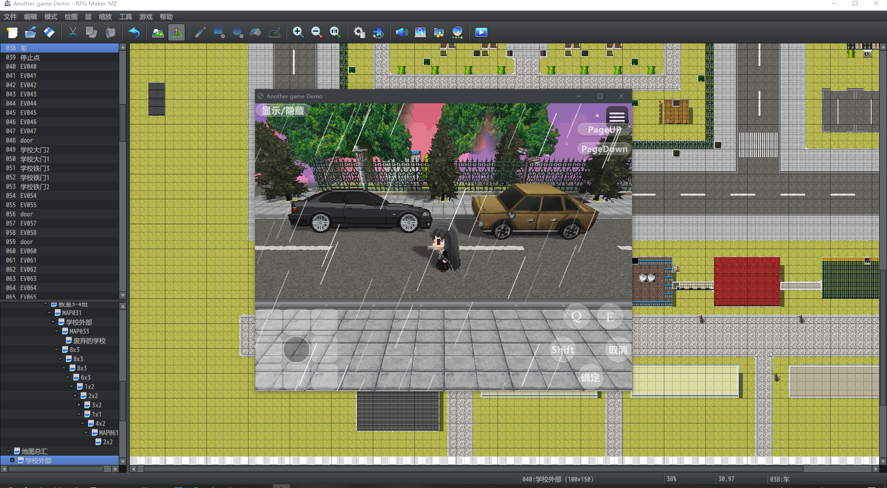Select event 049 学校大门2 in list

coord(60,149)
